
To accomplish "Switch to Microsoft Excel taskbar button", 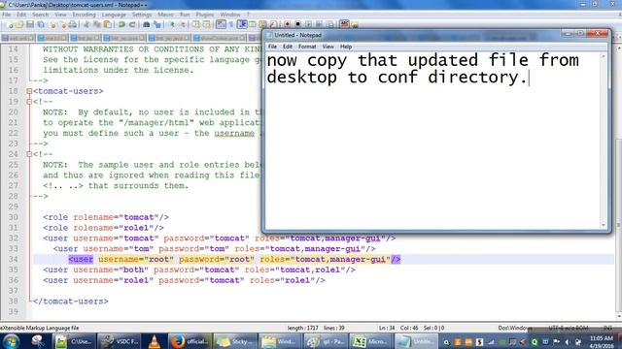I will click(370, 341).
